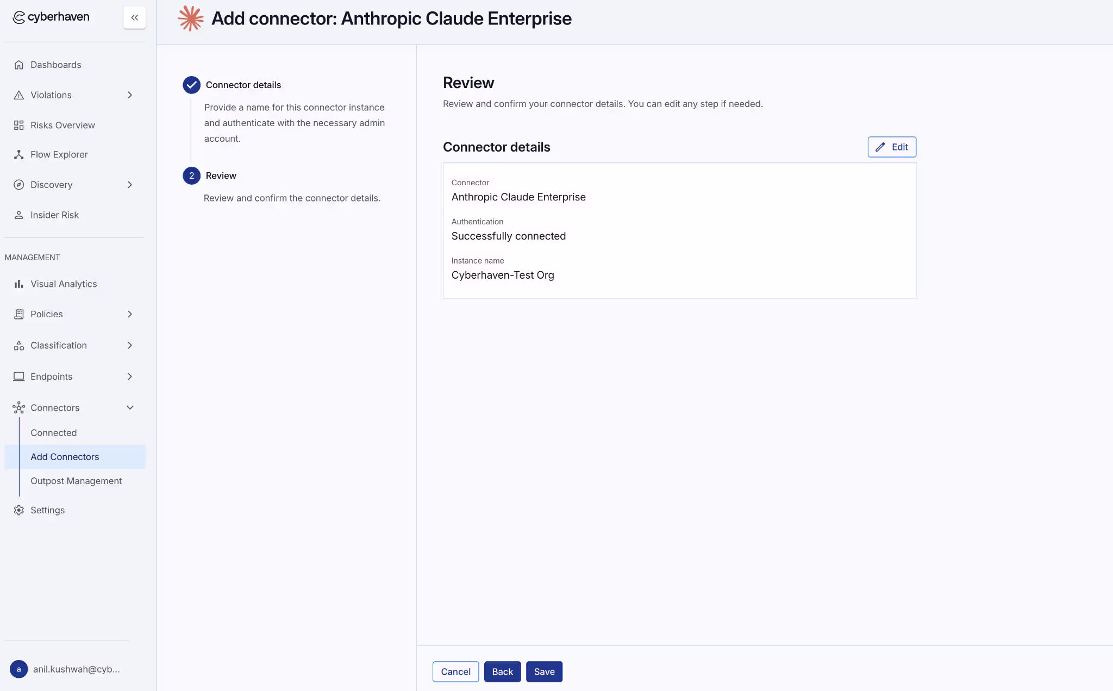Screen dimensions: 1113x691
Task: Click the Edit button for connector details
Action: (x=892, y=147)
